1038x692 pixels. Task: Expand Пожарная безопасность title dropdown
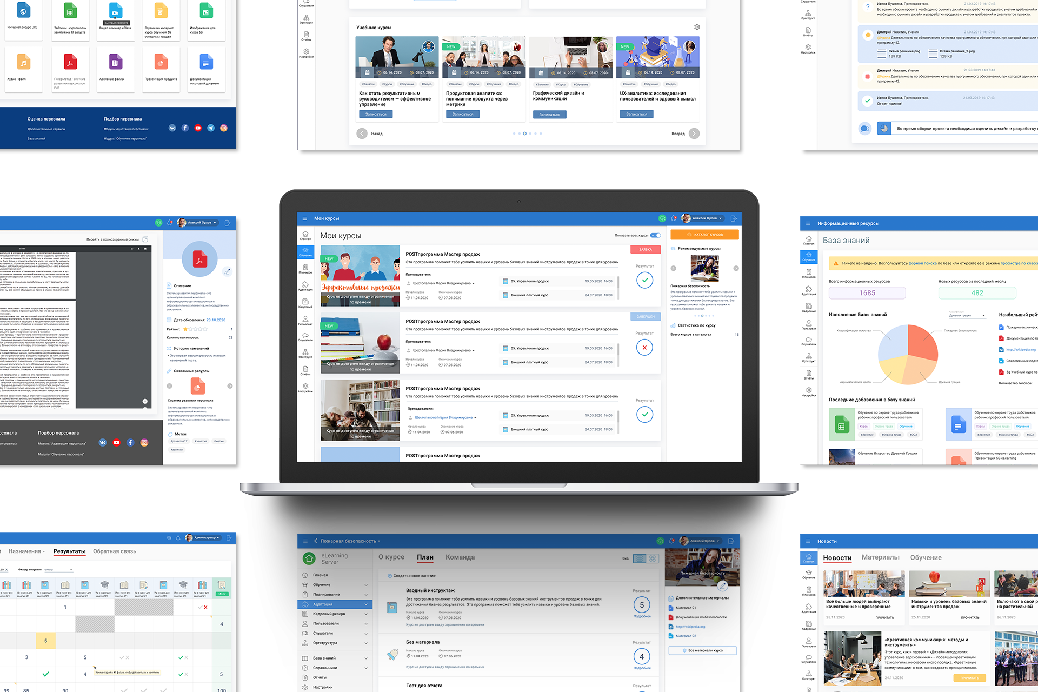click(379, 541)
